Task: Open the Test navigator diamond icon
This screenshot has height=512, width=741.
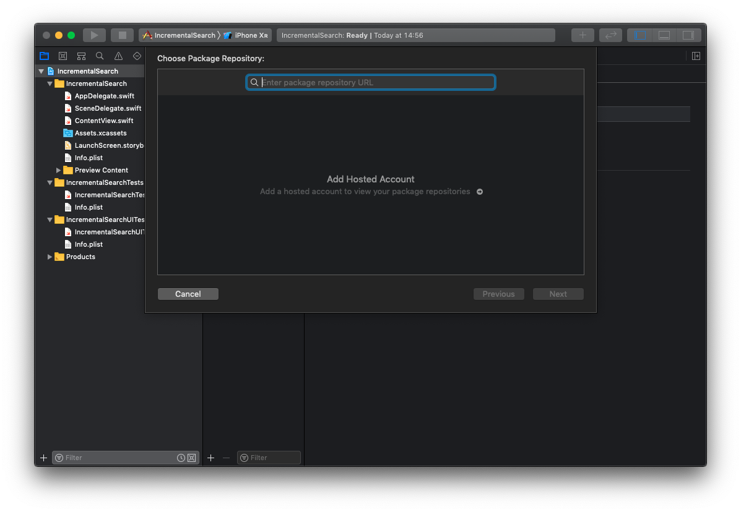Action: 137,56
